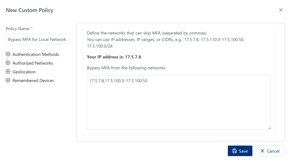Screen dimensions: 291x162
Task: Close the New Custom Policy dialog
Action: [281, 10]
